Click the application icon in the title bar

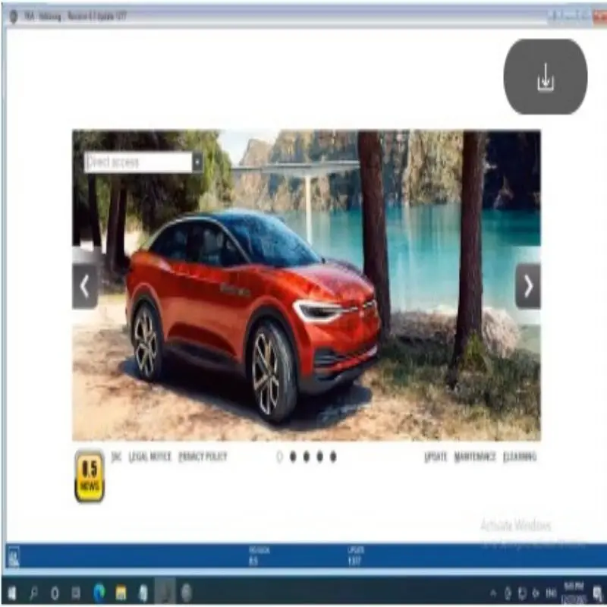coord(14,16)
